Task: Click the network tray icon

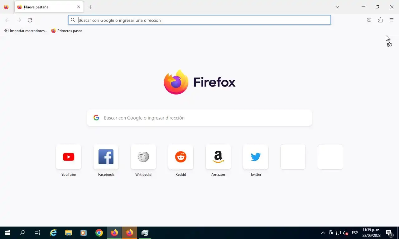Action: click(338, 233)
